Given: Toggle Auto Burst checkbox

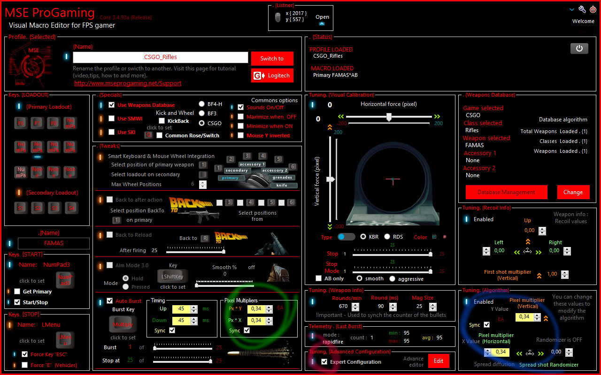Looking at the screenshot, I should [x=110, y=300].
